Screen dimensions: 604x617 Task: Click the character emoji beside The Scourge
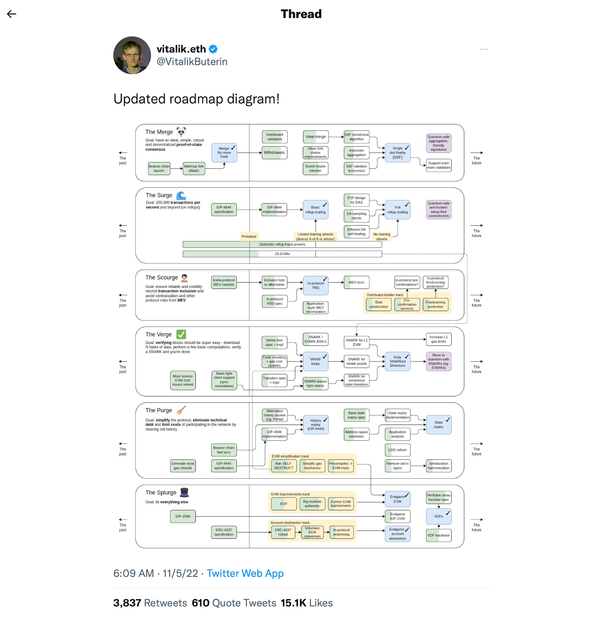[184, 278]
